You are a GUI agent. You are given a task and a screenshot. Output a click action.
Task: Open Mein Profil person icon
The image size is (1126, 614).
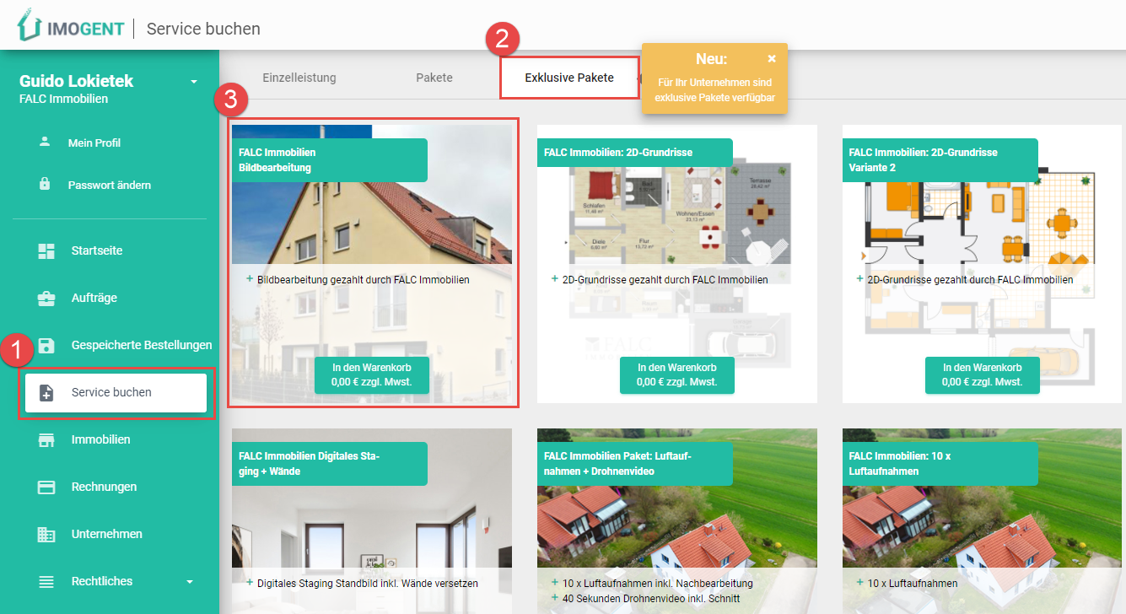[45, 142]
